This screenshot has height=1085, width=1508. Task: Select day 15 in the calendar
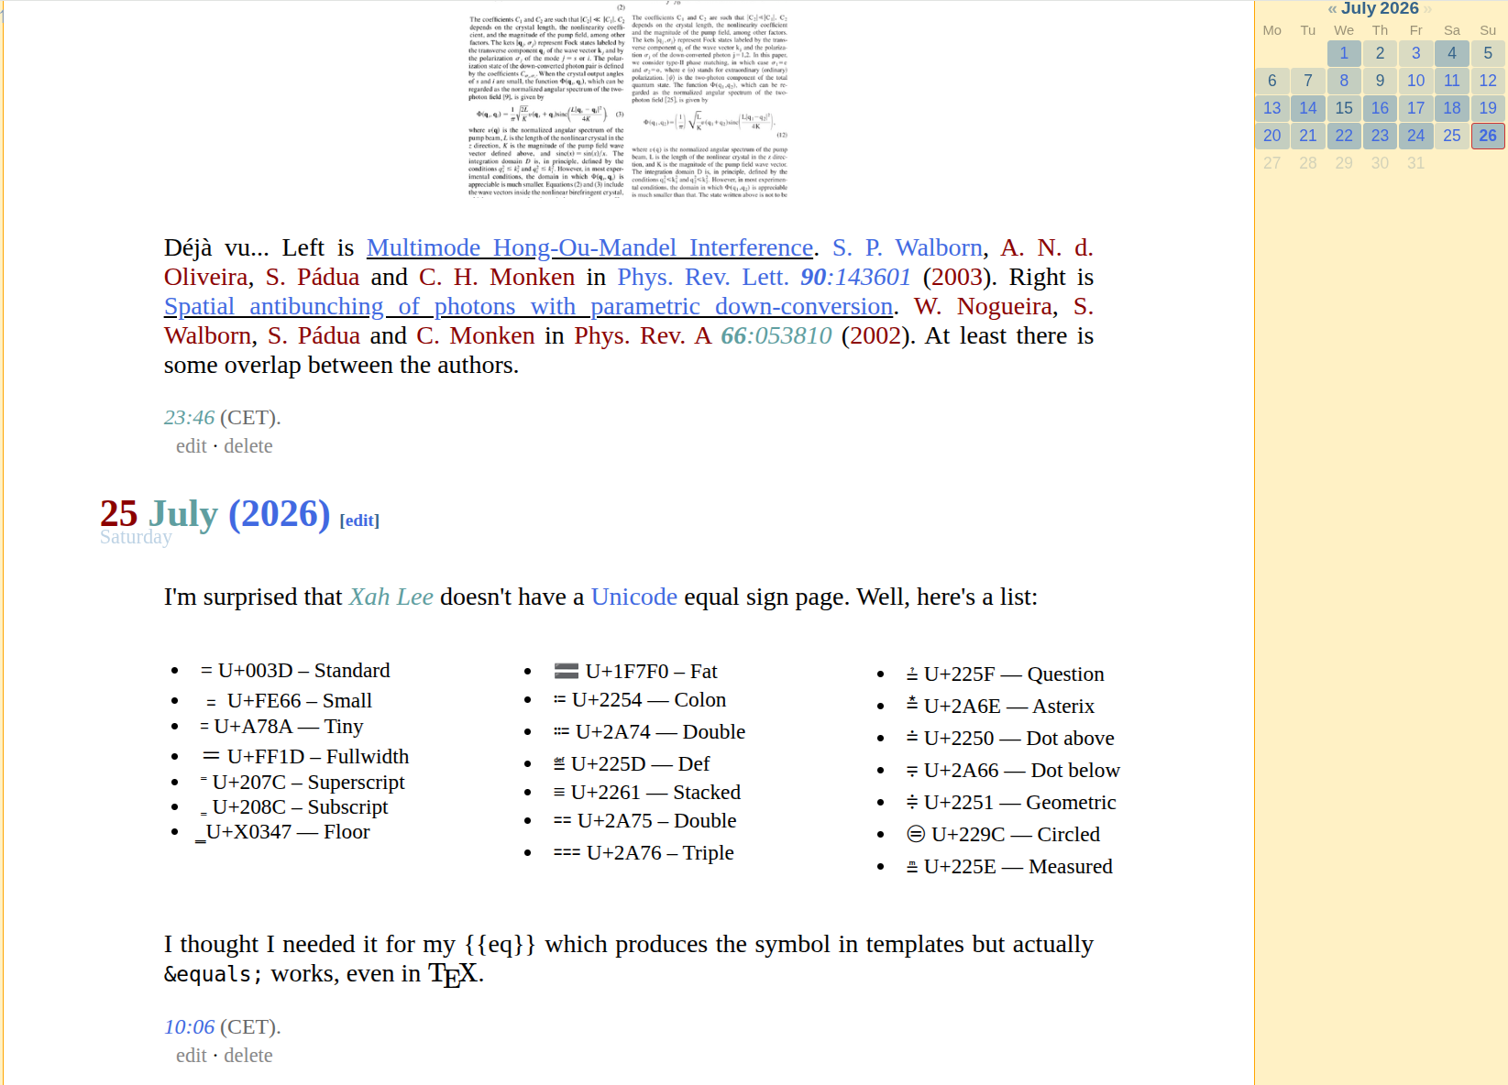pyautogui.click(x=1344, y=108)
